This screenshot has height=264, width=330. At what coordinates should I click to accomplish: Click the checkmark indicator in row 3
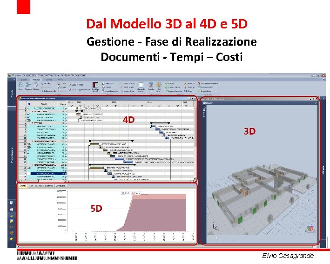(28, 115)
